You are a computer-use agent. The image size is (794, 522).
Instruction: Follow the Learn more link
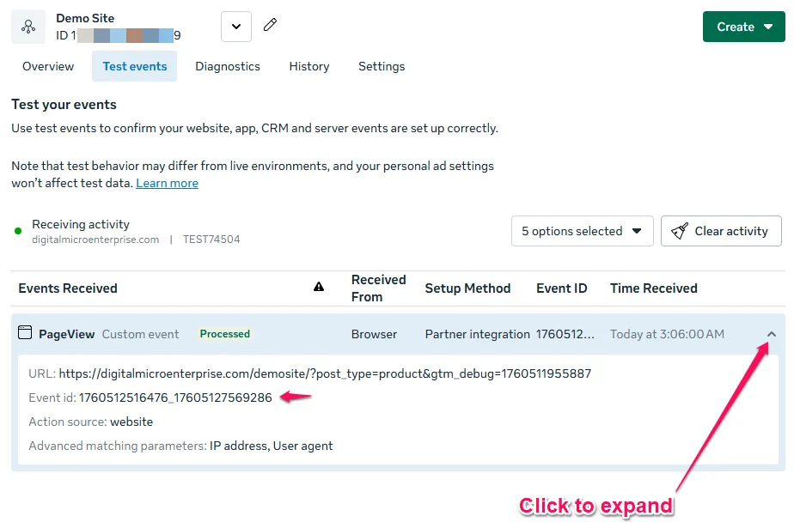(167, 183)
